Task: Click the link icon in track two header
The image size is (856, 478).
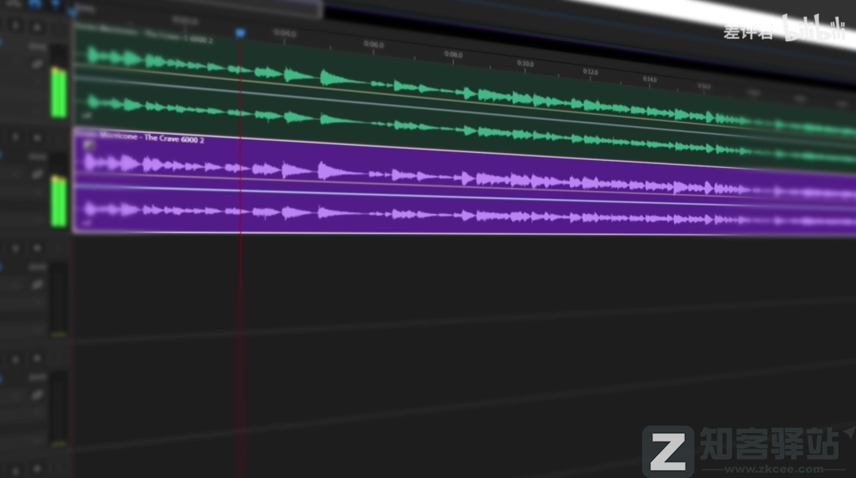Action: click(x=36, y=174)
